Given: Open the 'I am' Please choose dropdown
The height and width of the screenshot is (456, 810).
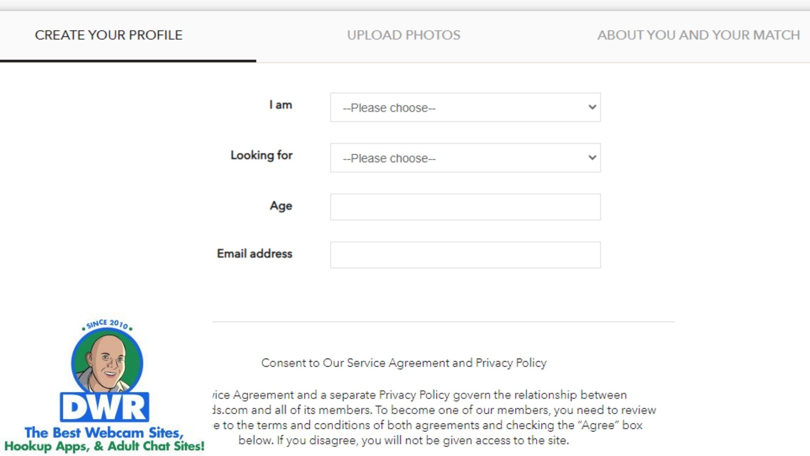Looking at the screenshot, I should click(x=465, y=107).
